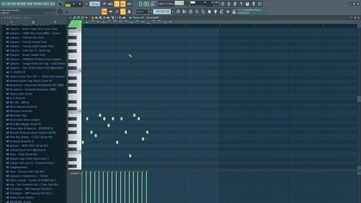Toggle pattern/song mode switch
This screenshot has height=203, width=361.
[68, 4]
